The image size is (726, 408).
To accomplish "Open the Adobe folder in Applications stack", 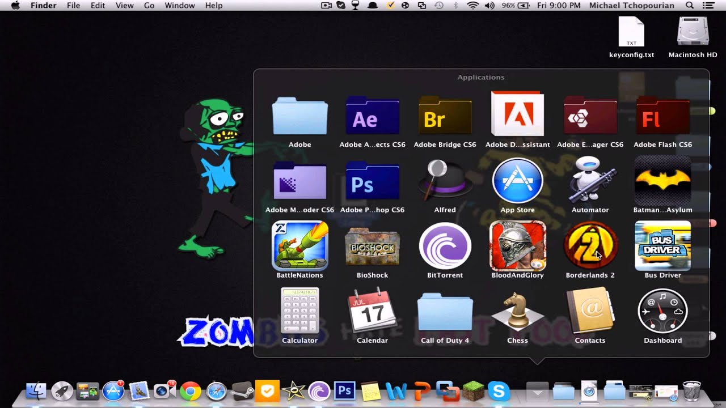I will [299, 116].
